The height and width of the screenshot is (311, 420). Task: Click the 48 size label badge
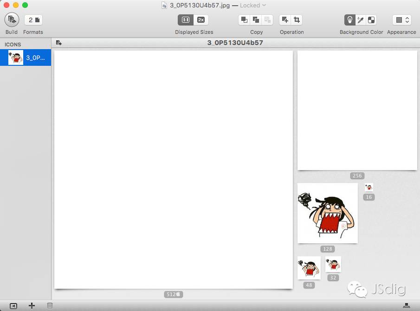click(309, 285)
